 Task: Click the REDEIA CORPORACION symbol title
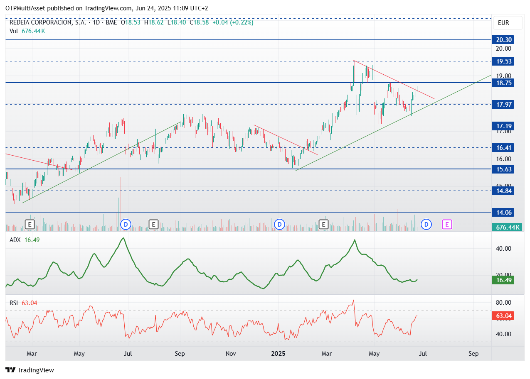(x=48, y=22)
